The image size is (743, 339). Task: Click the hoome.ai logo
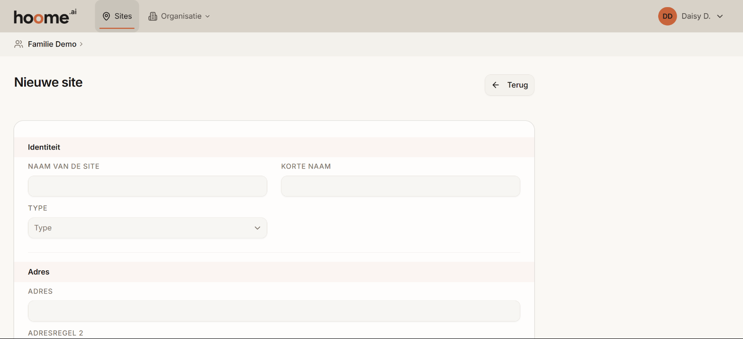coord(45,16)
